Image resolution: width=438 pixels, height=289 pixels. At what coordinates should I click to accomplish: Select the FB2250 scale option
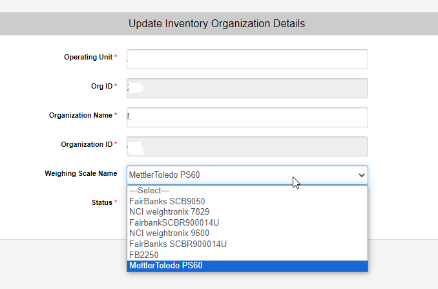click(x=247, y=255)
